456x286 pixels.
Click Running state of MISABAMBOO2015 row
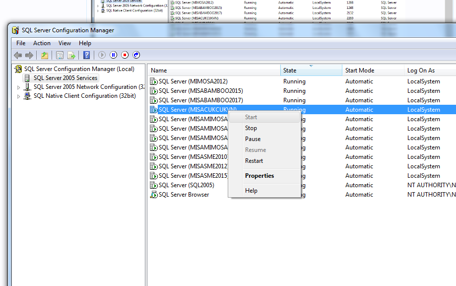pos(294,91)
